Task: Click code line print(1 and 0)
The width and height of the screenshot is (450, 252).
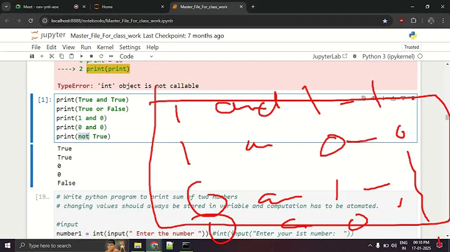Action: [81, 118]
